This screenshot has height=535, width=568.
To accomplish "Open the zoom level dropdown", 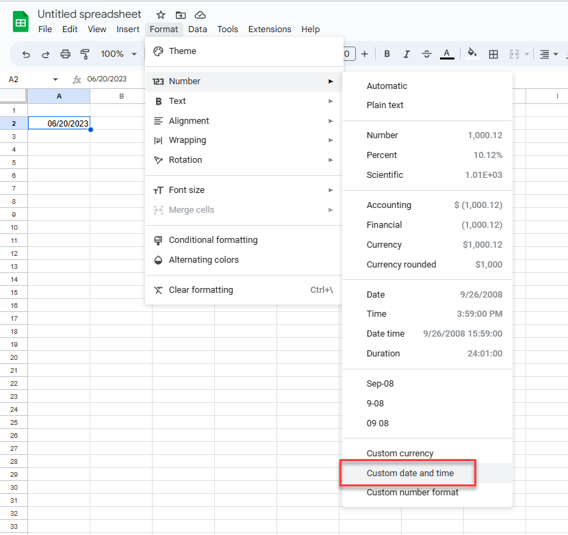I will 118,53.
